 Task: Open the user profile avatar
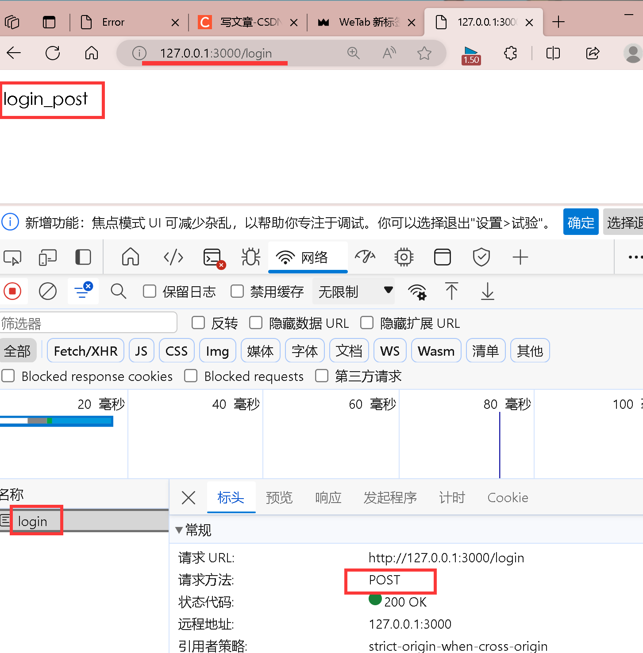[633, 53]
